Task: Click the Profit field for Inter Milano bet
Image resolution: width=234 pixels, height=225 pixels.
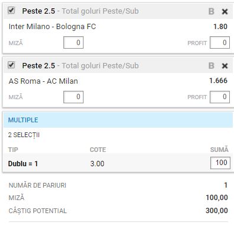Action: [220, 42]
